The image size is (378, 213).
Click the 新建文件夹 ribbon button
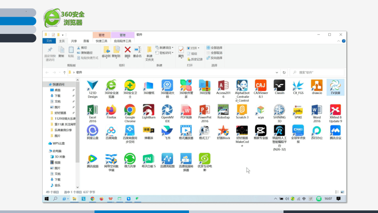coord(149,54)
